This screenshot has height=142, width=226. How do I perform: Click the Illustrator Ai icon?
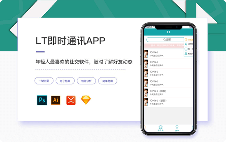pos(56,100)
